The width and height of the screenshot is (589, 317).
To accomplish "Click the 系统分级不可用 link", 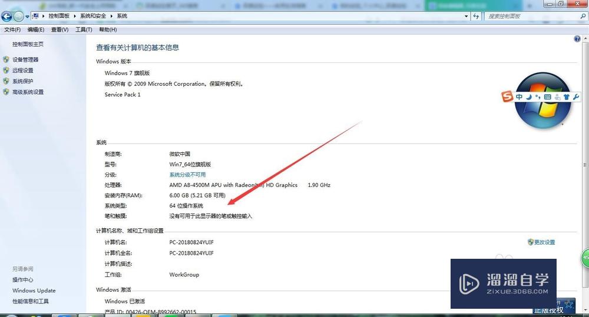I will 187,175.
